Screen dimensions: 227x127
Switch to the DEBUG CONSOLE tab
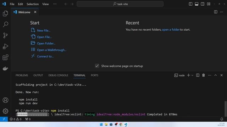[58, 75]
